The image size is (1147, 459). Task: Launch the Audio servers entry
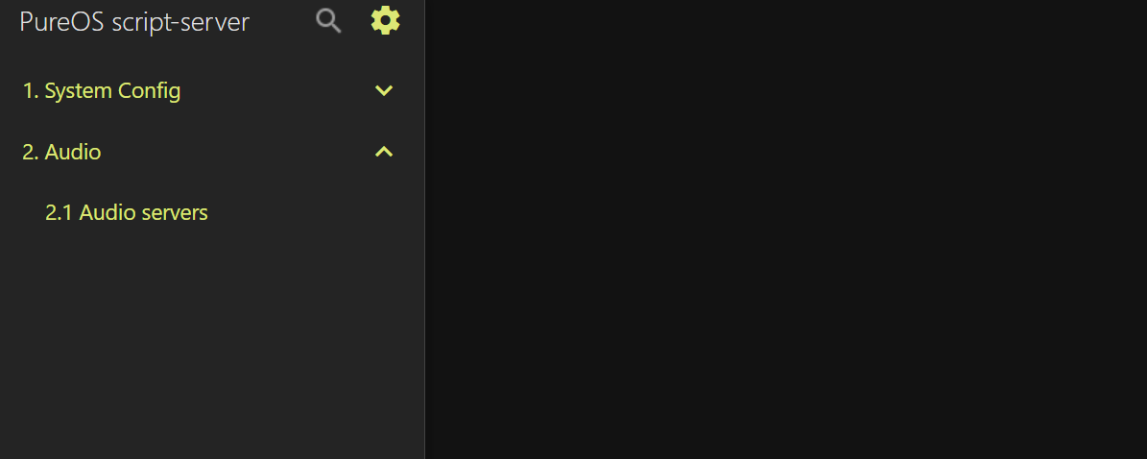(127, 212)
